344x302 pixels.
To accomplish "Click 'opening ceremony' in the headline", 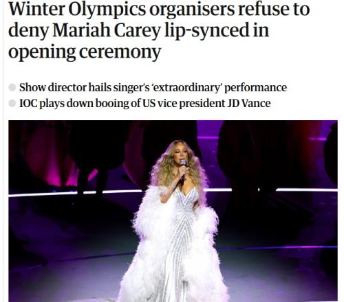I will click(x=85, y=51).
